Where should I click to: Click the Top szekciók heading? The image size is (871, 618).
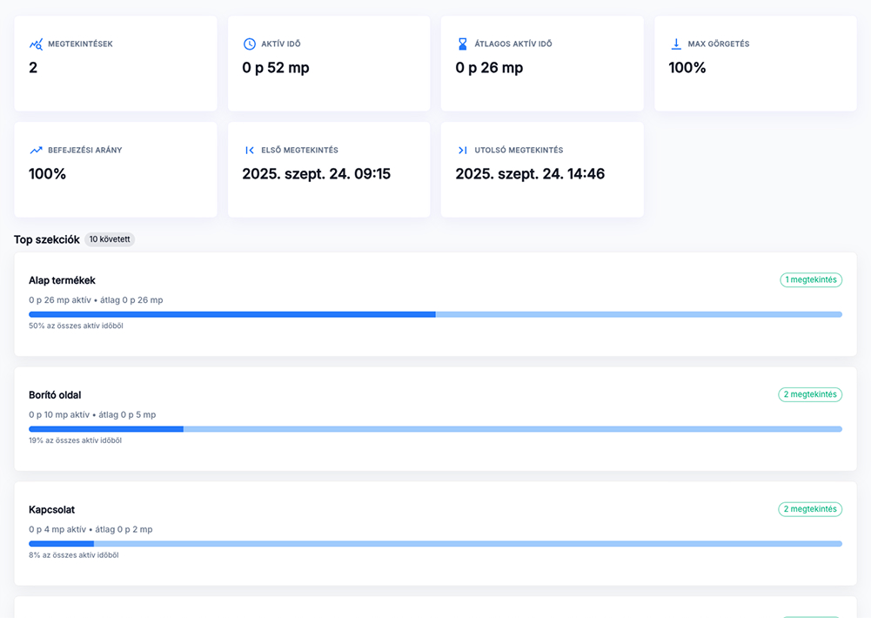click(x=47, y=239)
